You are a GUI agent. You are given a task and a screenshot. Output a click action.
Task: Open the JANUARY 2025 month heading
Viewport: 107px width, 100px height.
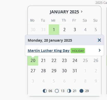[x=64, y=12]
